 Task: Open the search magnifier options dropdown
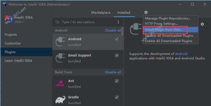coord(57,22)
